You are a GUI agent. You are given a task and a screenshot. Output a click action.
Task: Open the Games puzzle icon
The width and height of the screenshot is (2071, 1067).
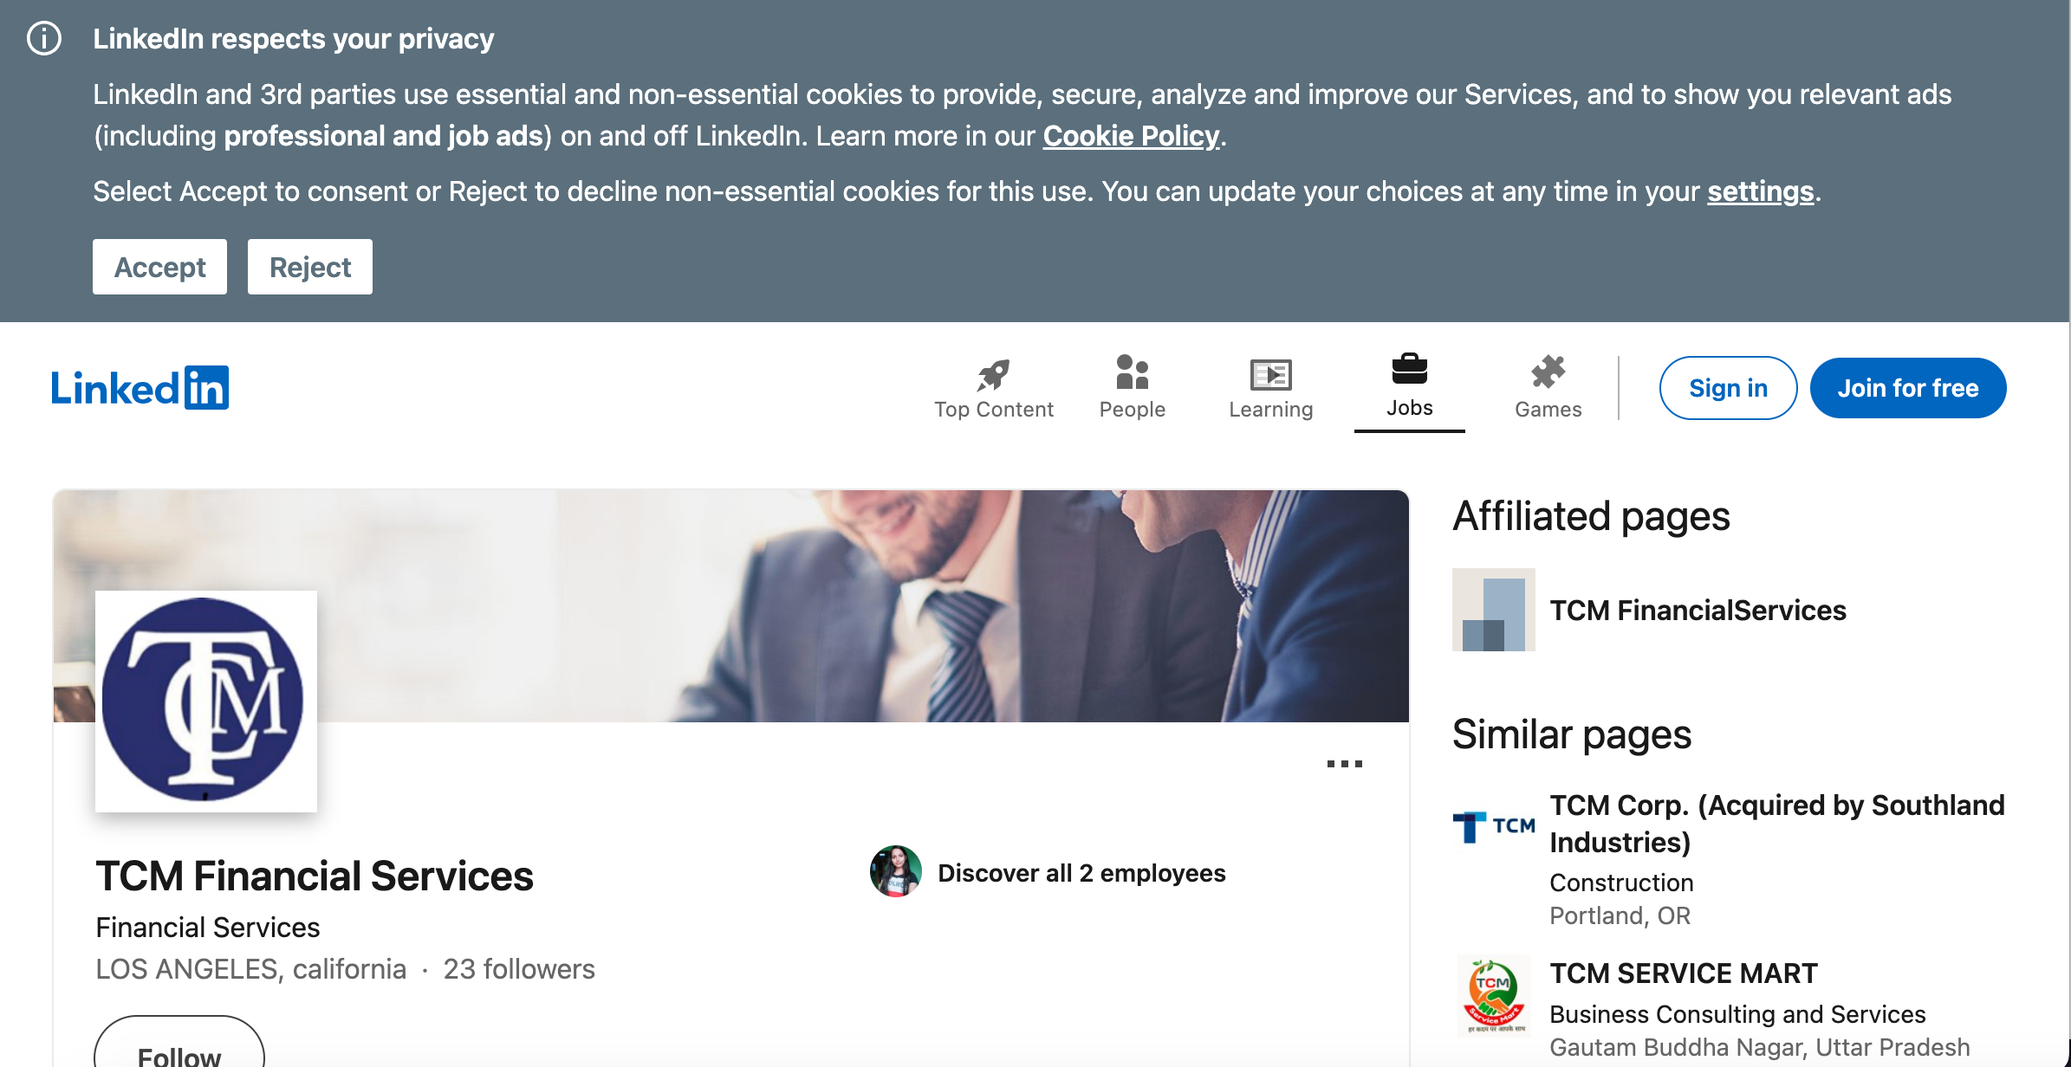point(1548,373)
